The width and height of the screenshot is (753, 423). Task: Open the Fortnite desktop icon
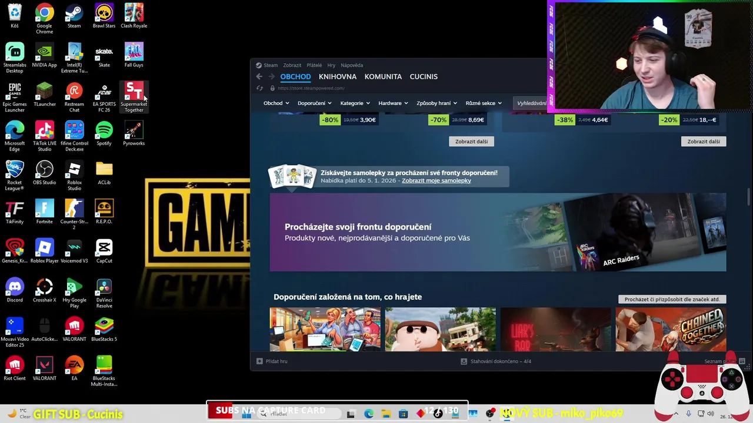coord(44,213)
